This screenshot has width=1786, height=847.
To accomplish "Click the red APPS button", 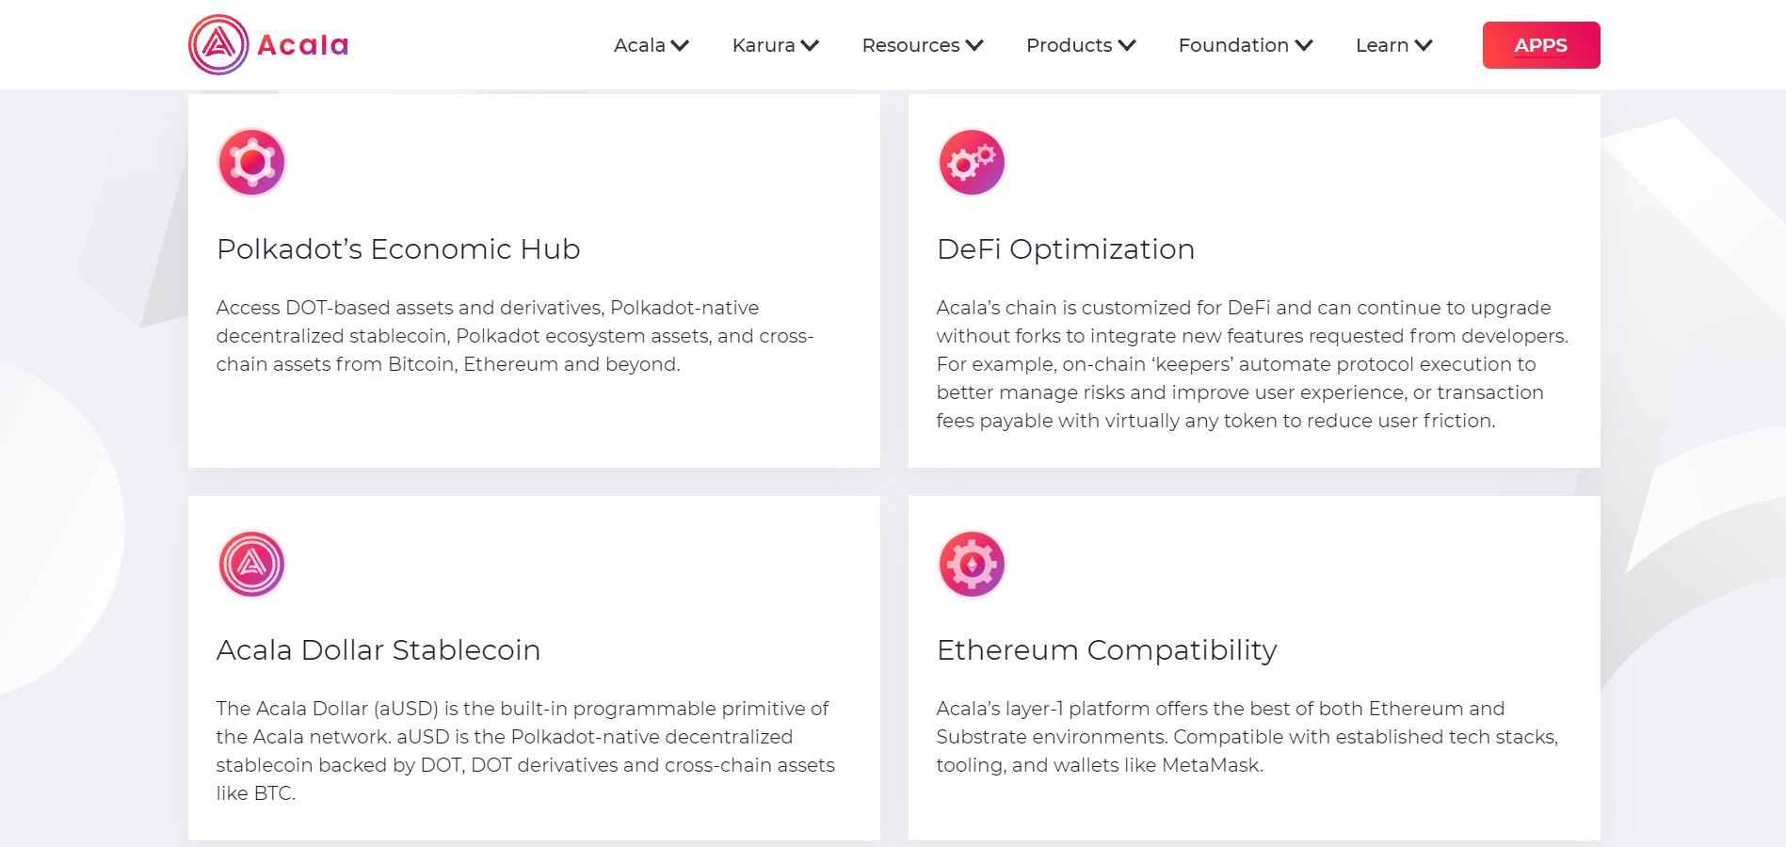I will (1541, 45).
